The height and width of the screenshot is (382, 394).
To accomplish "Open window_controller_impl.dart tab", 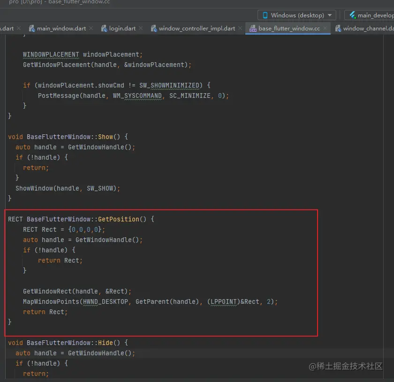I will (x=197, y=29).
